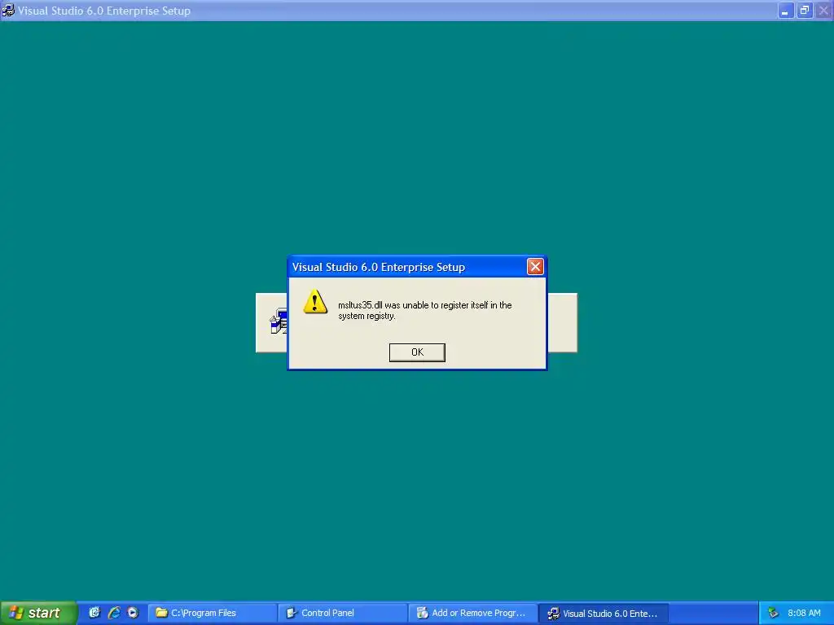Screen dimensions: 834x625
Task: Open Add or Remove Programs taskbar button
Action: pos(473,614)
